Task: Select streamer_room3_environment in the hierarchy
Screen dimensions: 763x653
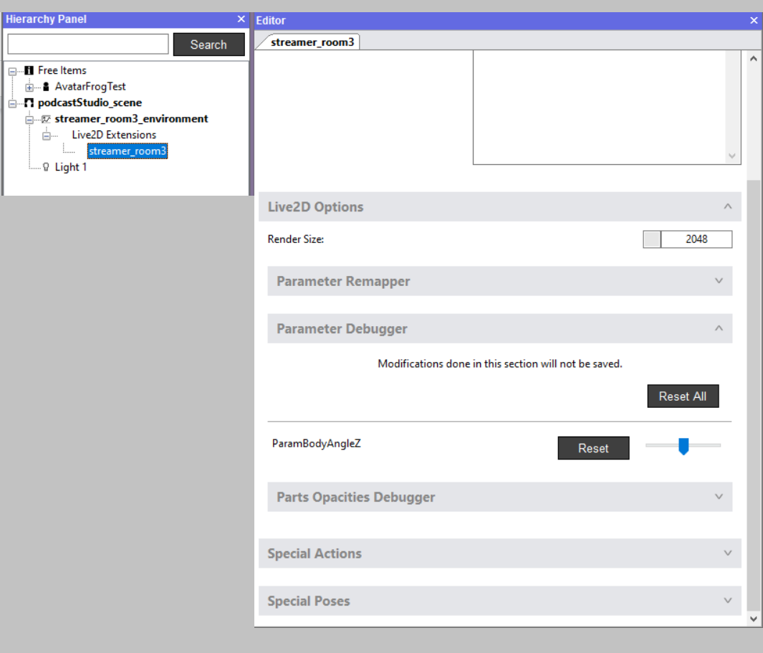Action: pyautogui.click(x=131, y=119)
